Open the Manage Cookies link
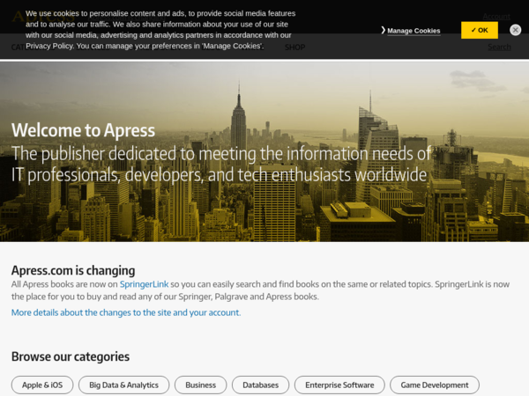Viewport: 529px width, 396px height. click(414, 31)
